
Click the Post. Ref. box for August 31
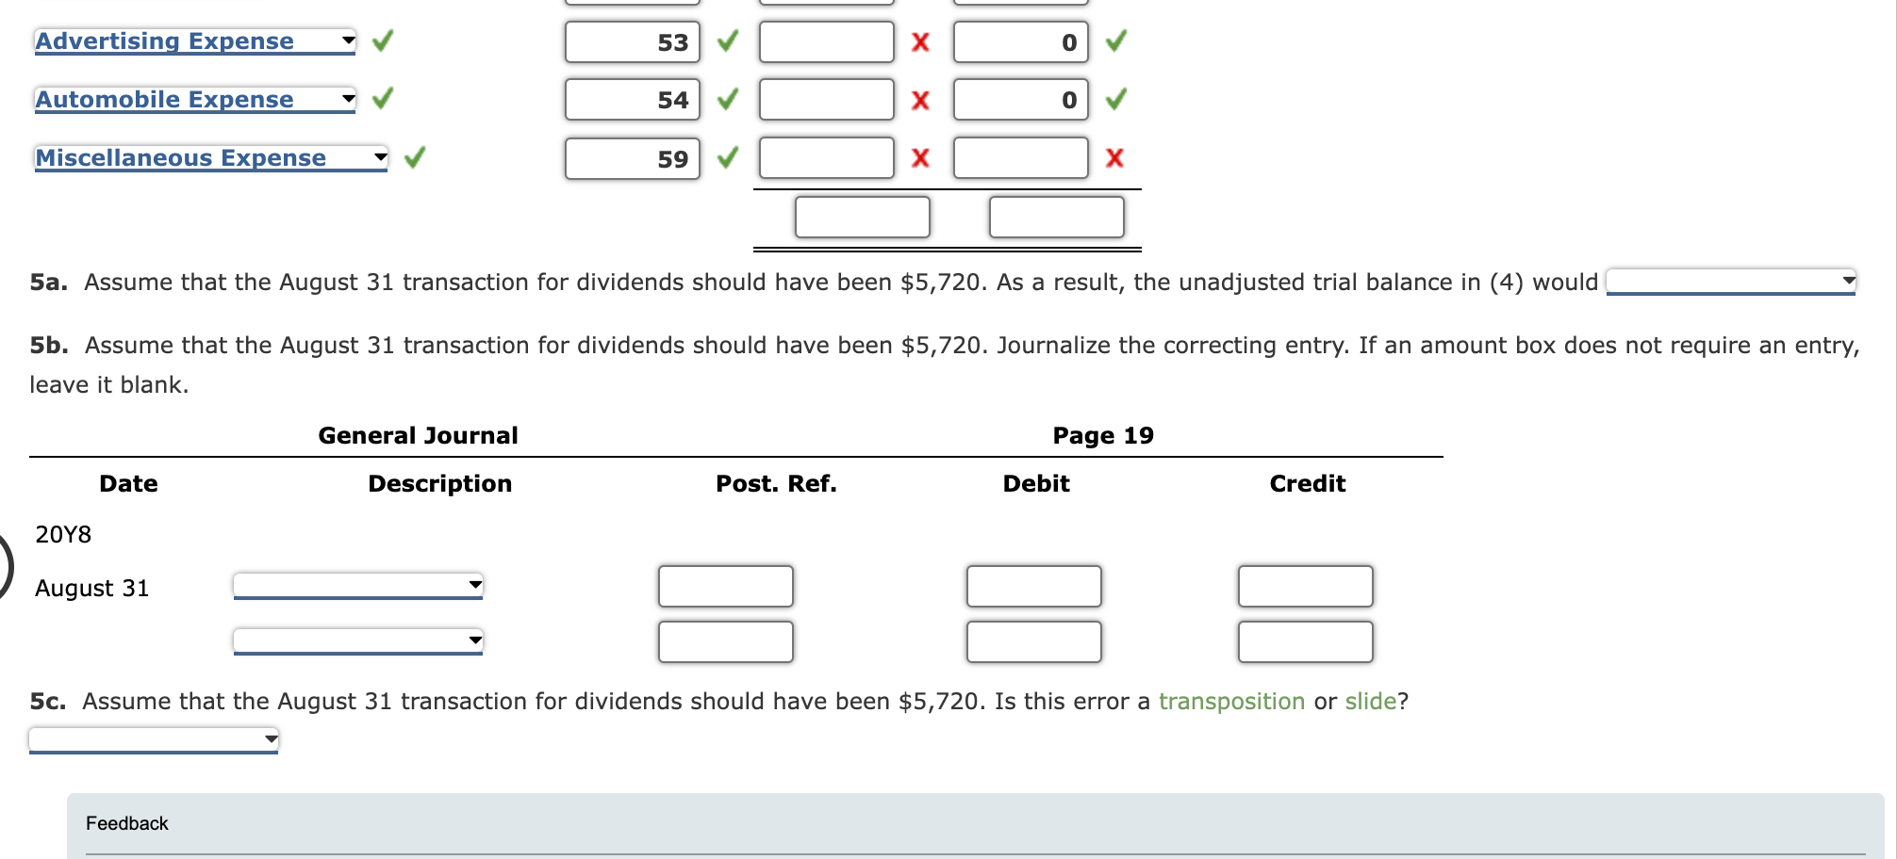[x=726, y=587]
